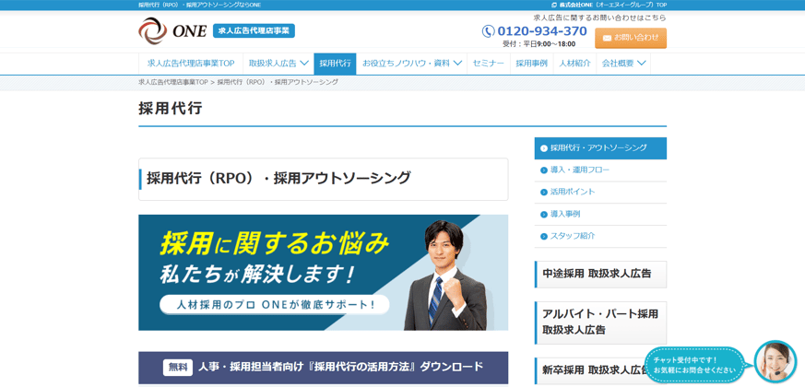Screen dimensions: 805x387
Task: Select the 採用代行 navigation tab
Action: [335, 64]
